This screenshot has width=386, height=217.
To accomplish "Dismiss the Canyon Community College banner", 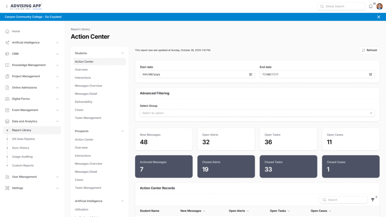I will pos(378,17).
